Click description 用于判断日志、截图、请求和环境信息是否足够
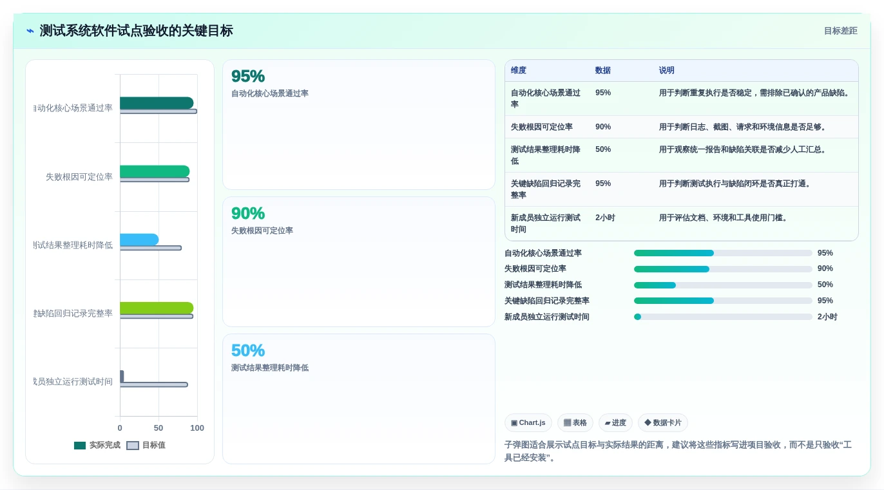The image size is (884, 490). (x=742, y=127)
